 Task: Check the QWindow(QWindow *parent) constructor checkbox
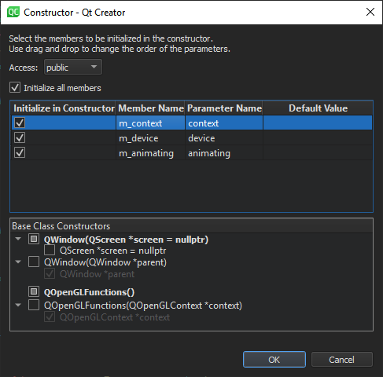[34, 262]
